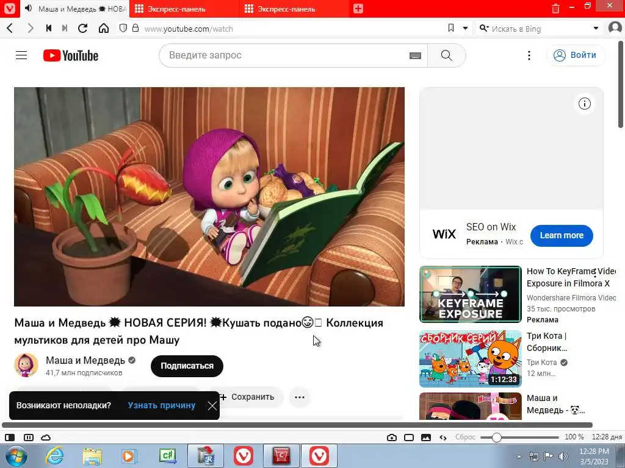Open Vivaldi sync cloud icon
The image size is (625, 468).
pos(46,438)
